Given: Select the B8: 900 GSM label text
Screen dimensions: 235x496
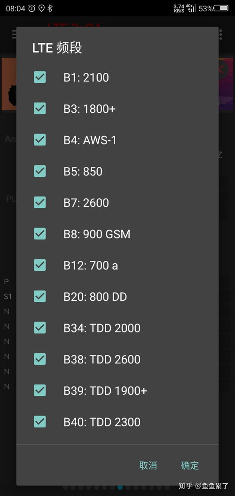Looking at the screenshot, I should [x=97, y=235].
